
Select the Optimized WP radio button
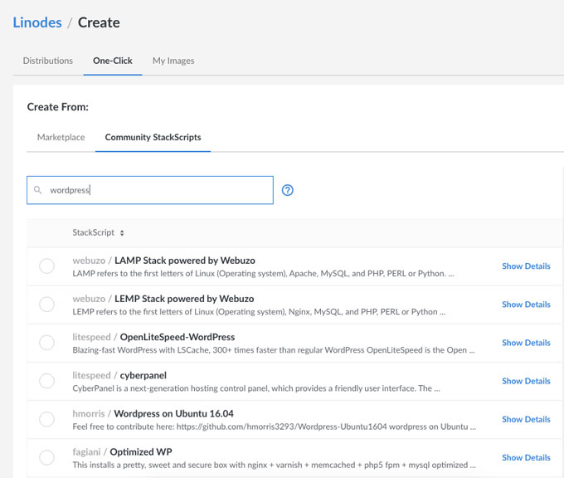(46, 457)
